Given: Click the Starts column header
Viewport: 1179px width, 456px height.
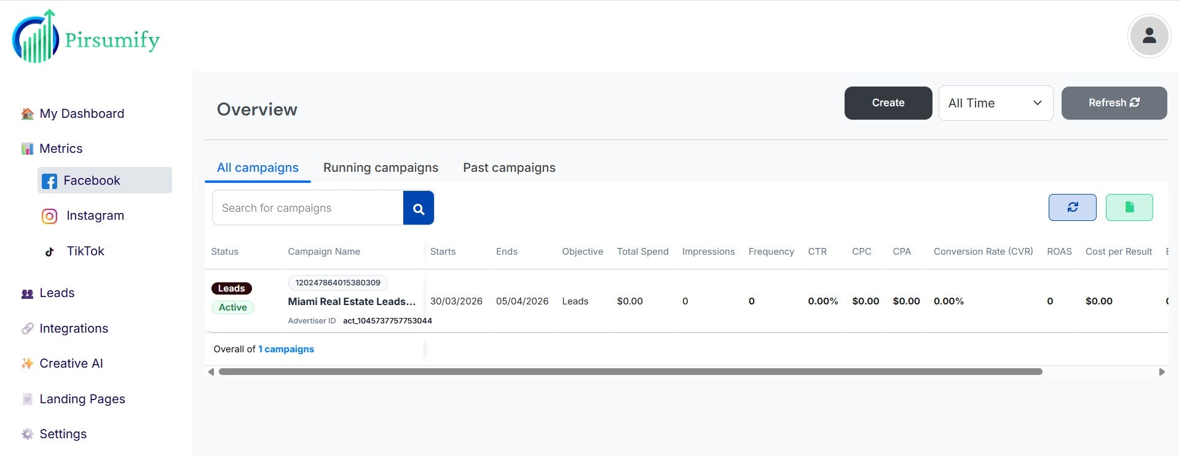Looking at the screenshot, I should [x=443, y=252].
